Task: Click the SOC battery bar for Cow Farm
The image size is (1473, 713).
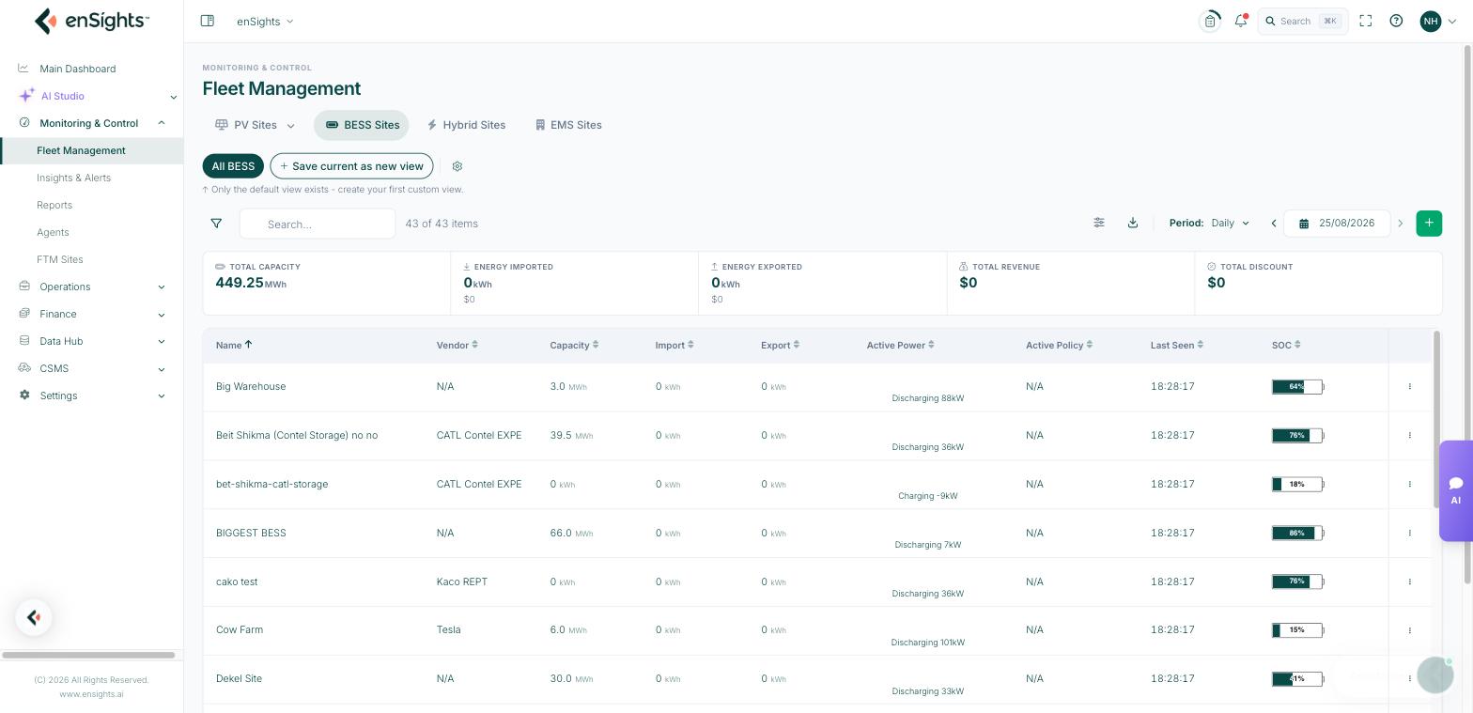Action: (x=1297, y=630)
